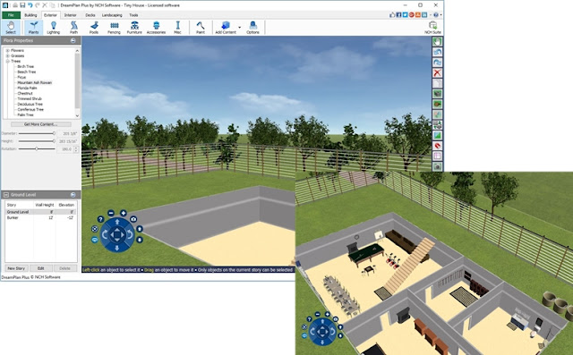
Task: Switch to the Landscaping tab
Action: pyautogui.click(x=112, y=15)
